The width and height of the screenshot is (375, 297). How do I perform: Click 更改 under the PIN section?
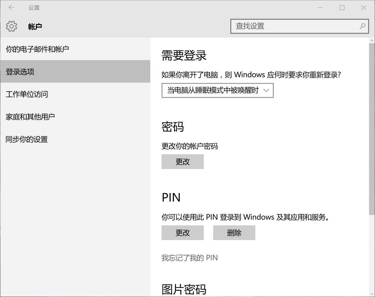click(x=182, y=233)
